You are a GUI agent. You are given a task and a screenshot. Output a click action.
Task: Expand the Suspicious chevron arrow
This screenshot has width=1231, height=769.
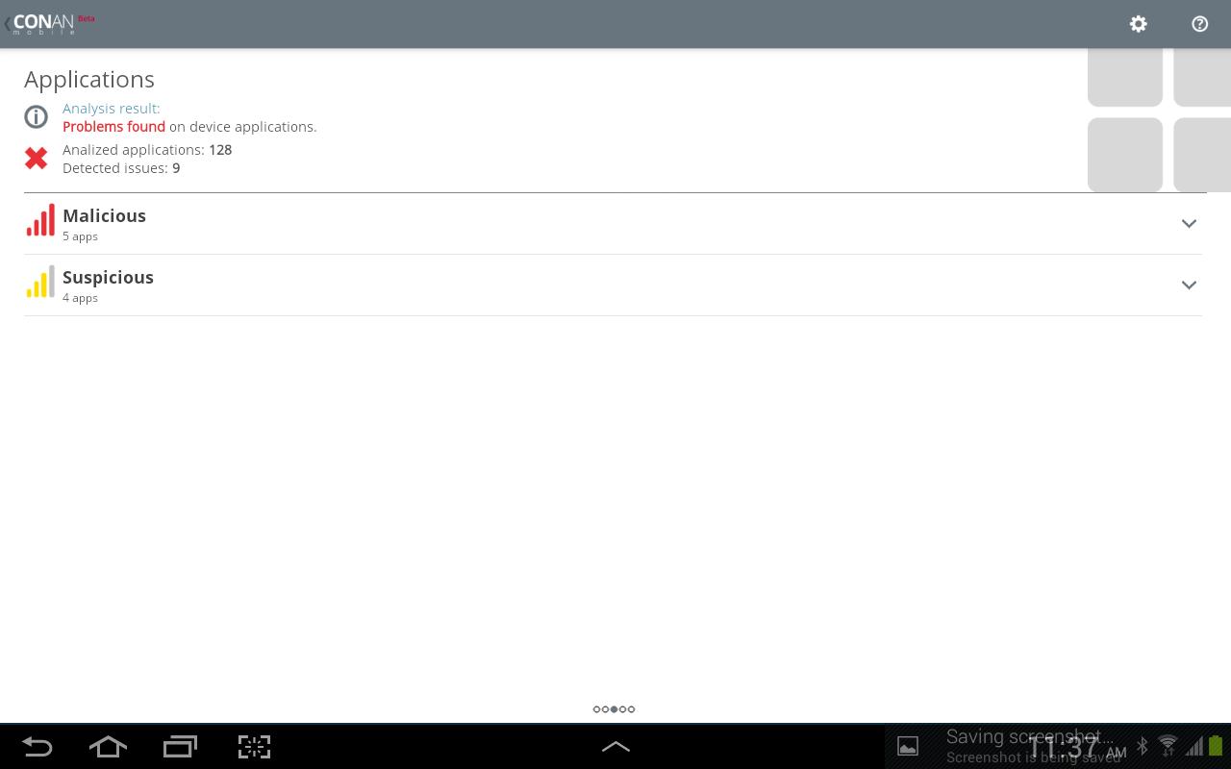pos(1189,285)
